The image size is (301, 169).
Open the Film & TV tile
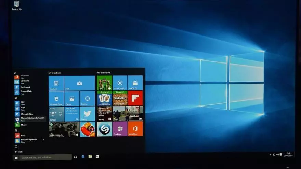pyautogui.click(x=135, y=83)
